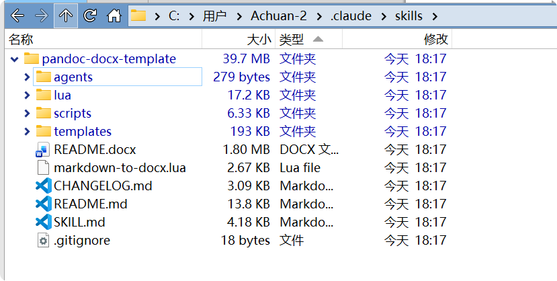Expand the templates folder
Screen dimensions: 557x281
(27, 131)
